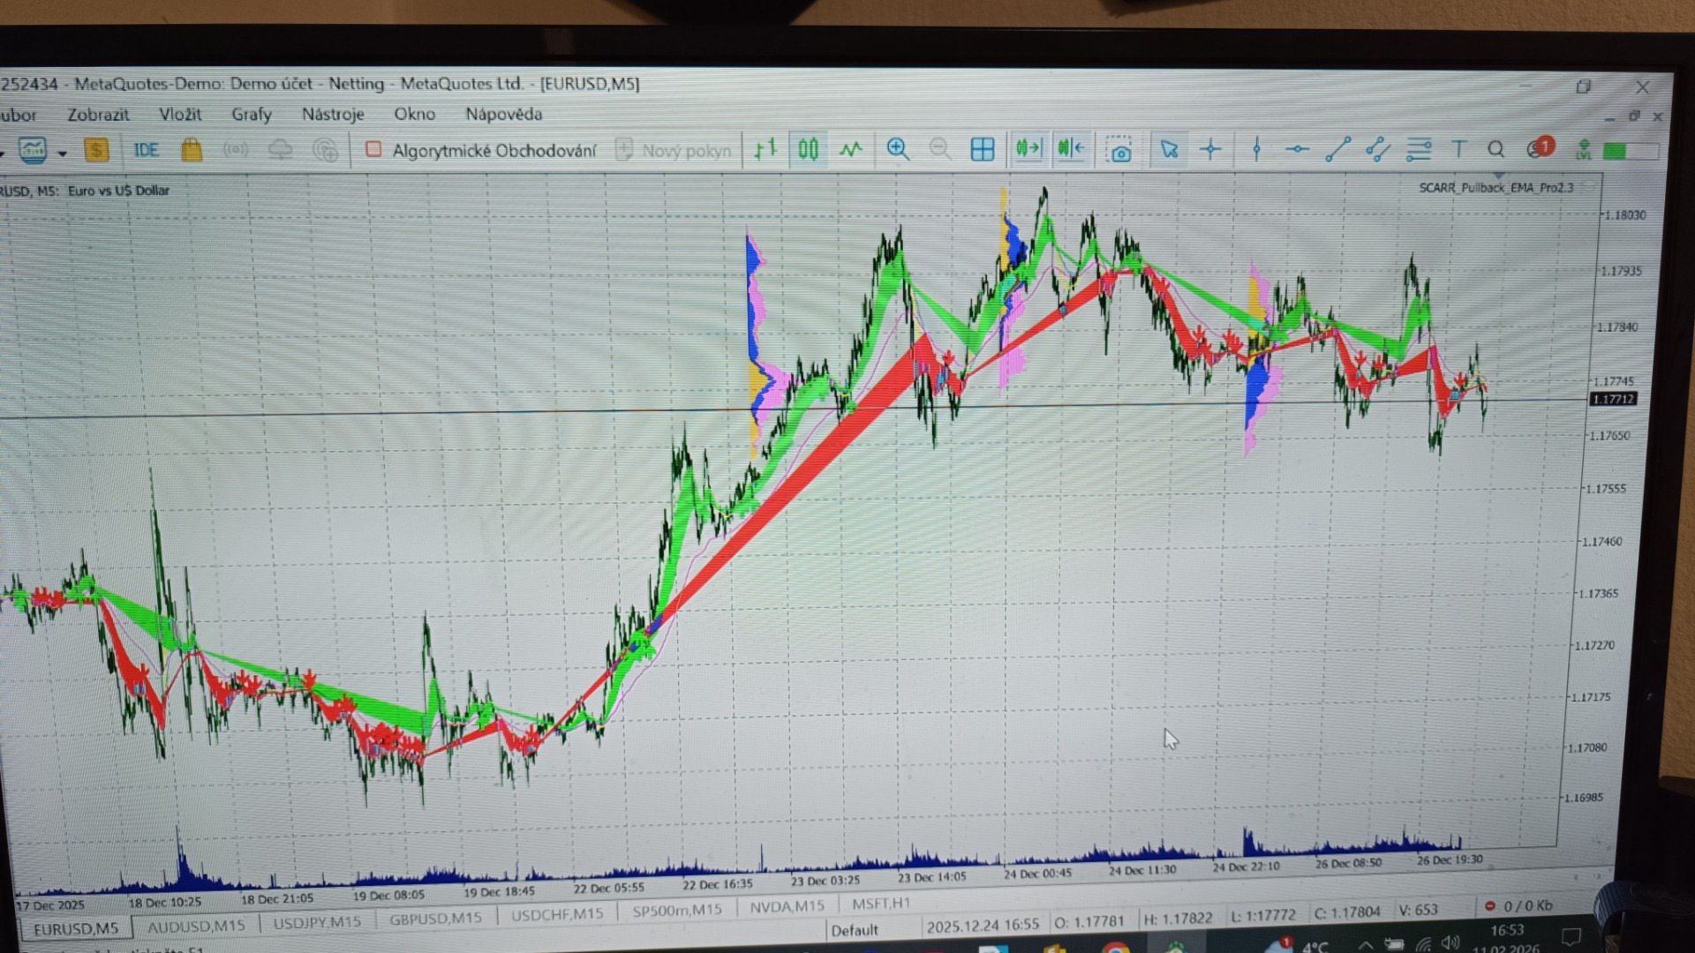Click the zoom in magnifier icon
Image resolution: width=1695 pixels, height=953 pixels.
(x=898, y=149)
